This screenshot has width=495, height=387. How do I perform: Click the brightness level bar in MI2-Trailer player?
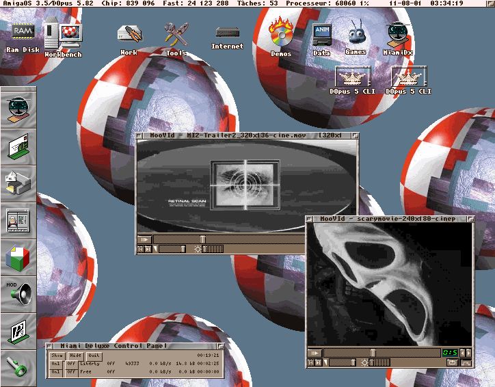(213, 250)
